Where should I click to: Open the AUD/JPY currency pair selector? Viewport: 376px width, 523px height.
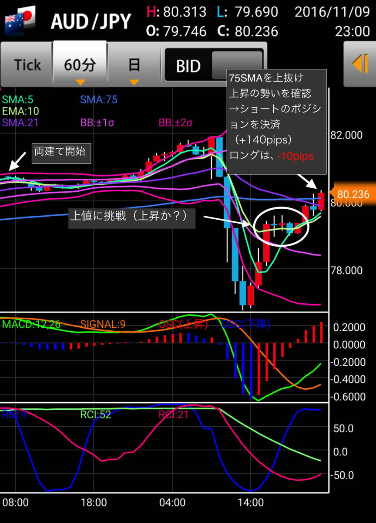(x=91, y=21)
